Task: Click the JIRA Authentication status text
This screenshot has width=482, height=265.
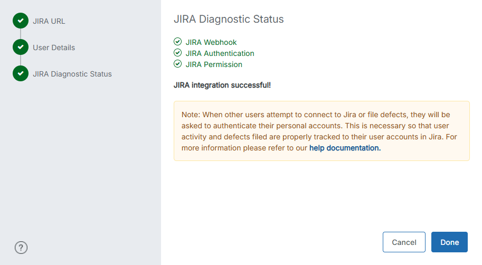Action: point(220,53)
